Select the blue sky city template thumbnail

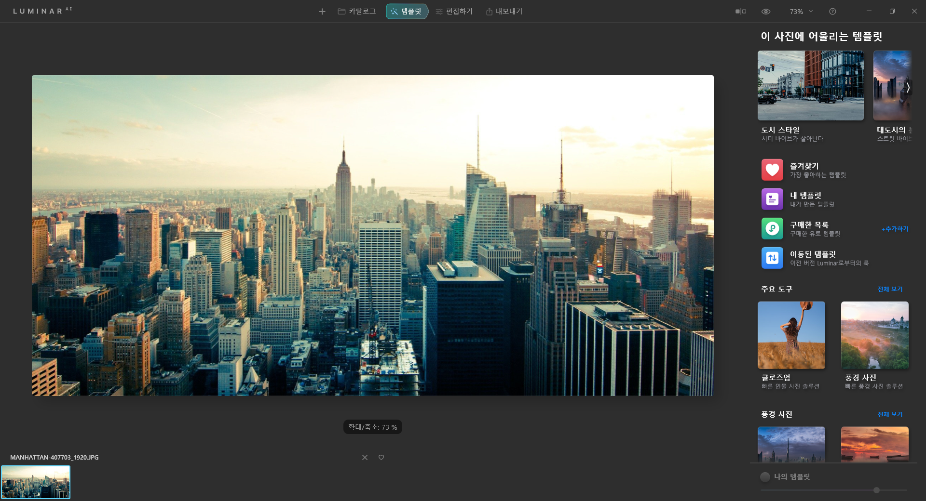791,444
